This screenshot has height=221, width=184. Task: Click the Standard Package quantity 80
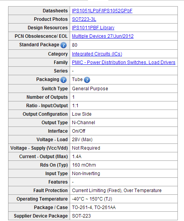75,45
